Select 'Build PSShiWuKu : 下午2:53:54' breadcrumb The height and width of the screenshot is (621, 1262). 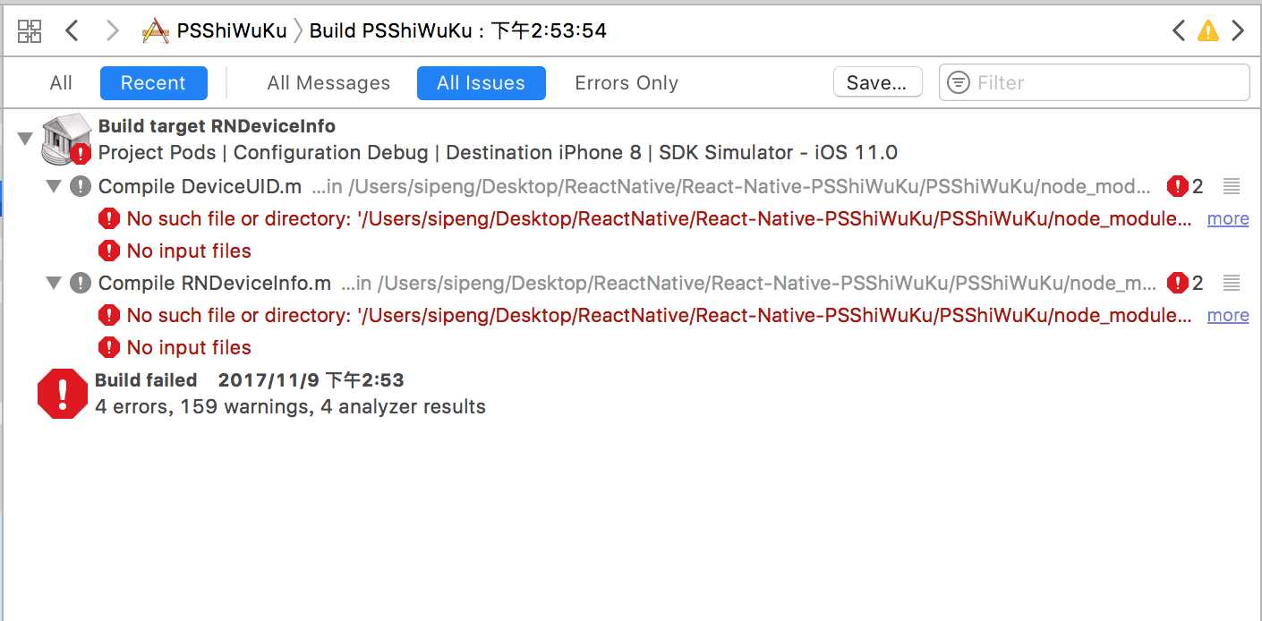(458, 31)
